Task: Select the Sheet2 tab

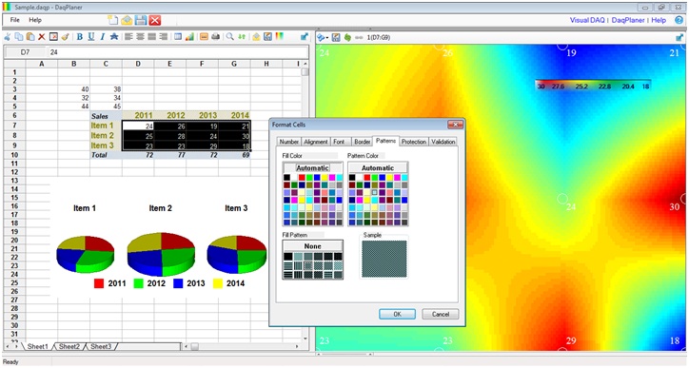Action: point(69,346)
